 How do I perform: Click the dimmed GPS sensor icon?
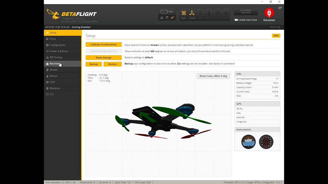pos(217,15)
